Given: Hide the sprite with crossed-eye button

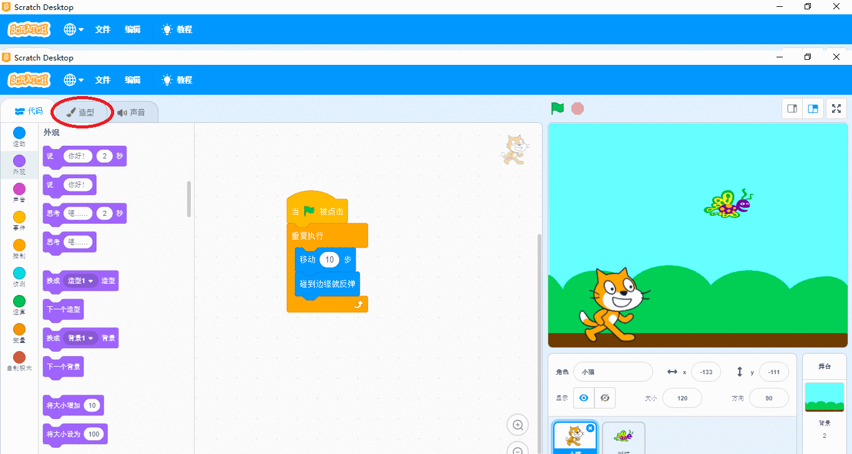Looking at the screenshot, I should 605,398.
